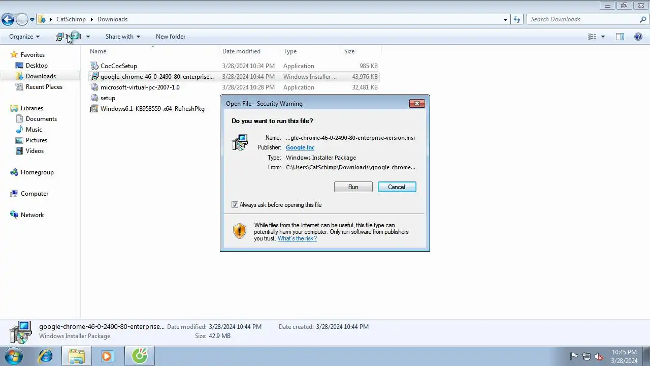Click 3/28/2024 10:28 PM date cell
The height and width of the screenshot is (366, 650).
pos(248,87)
